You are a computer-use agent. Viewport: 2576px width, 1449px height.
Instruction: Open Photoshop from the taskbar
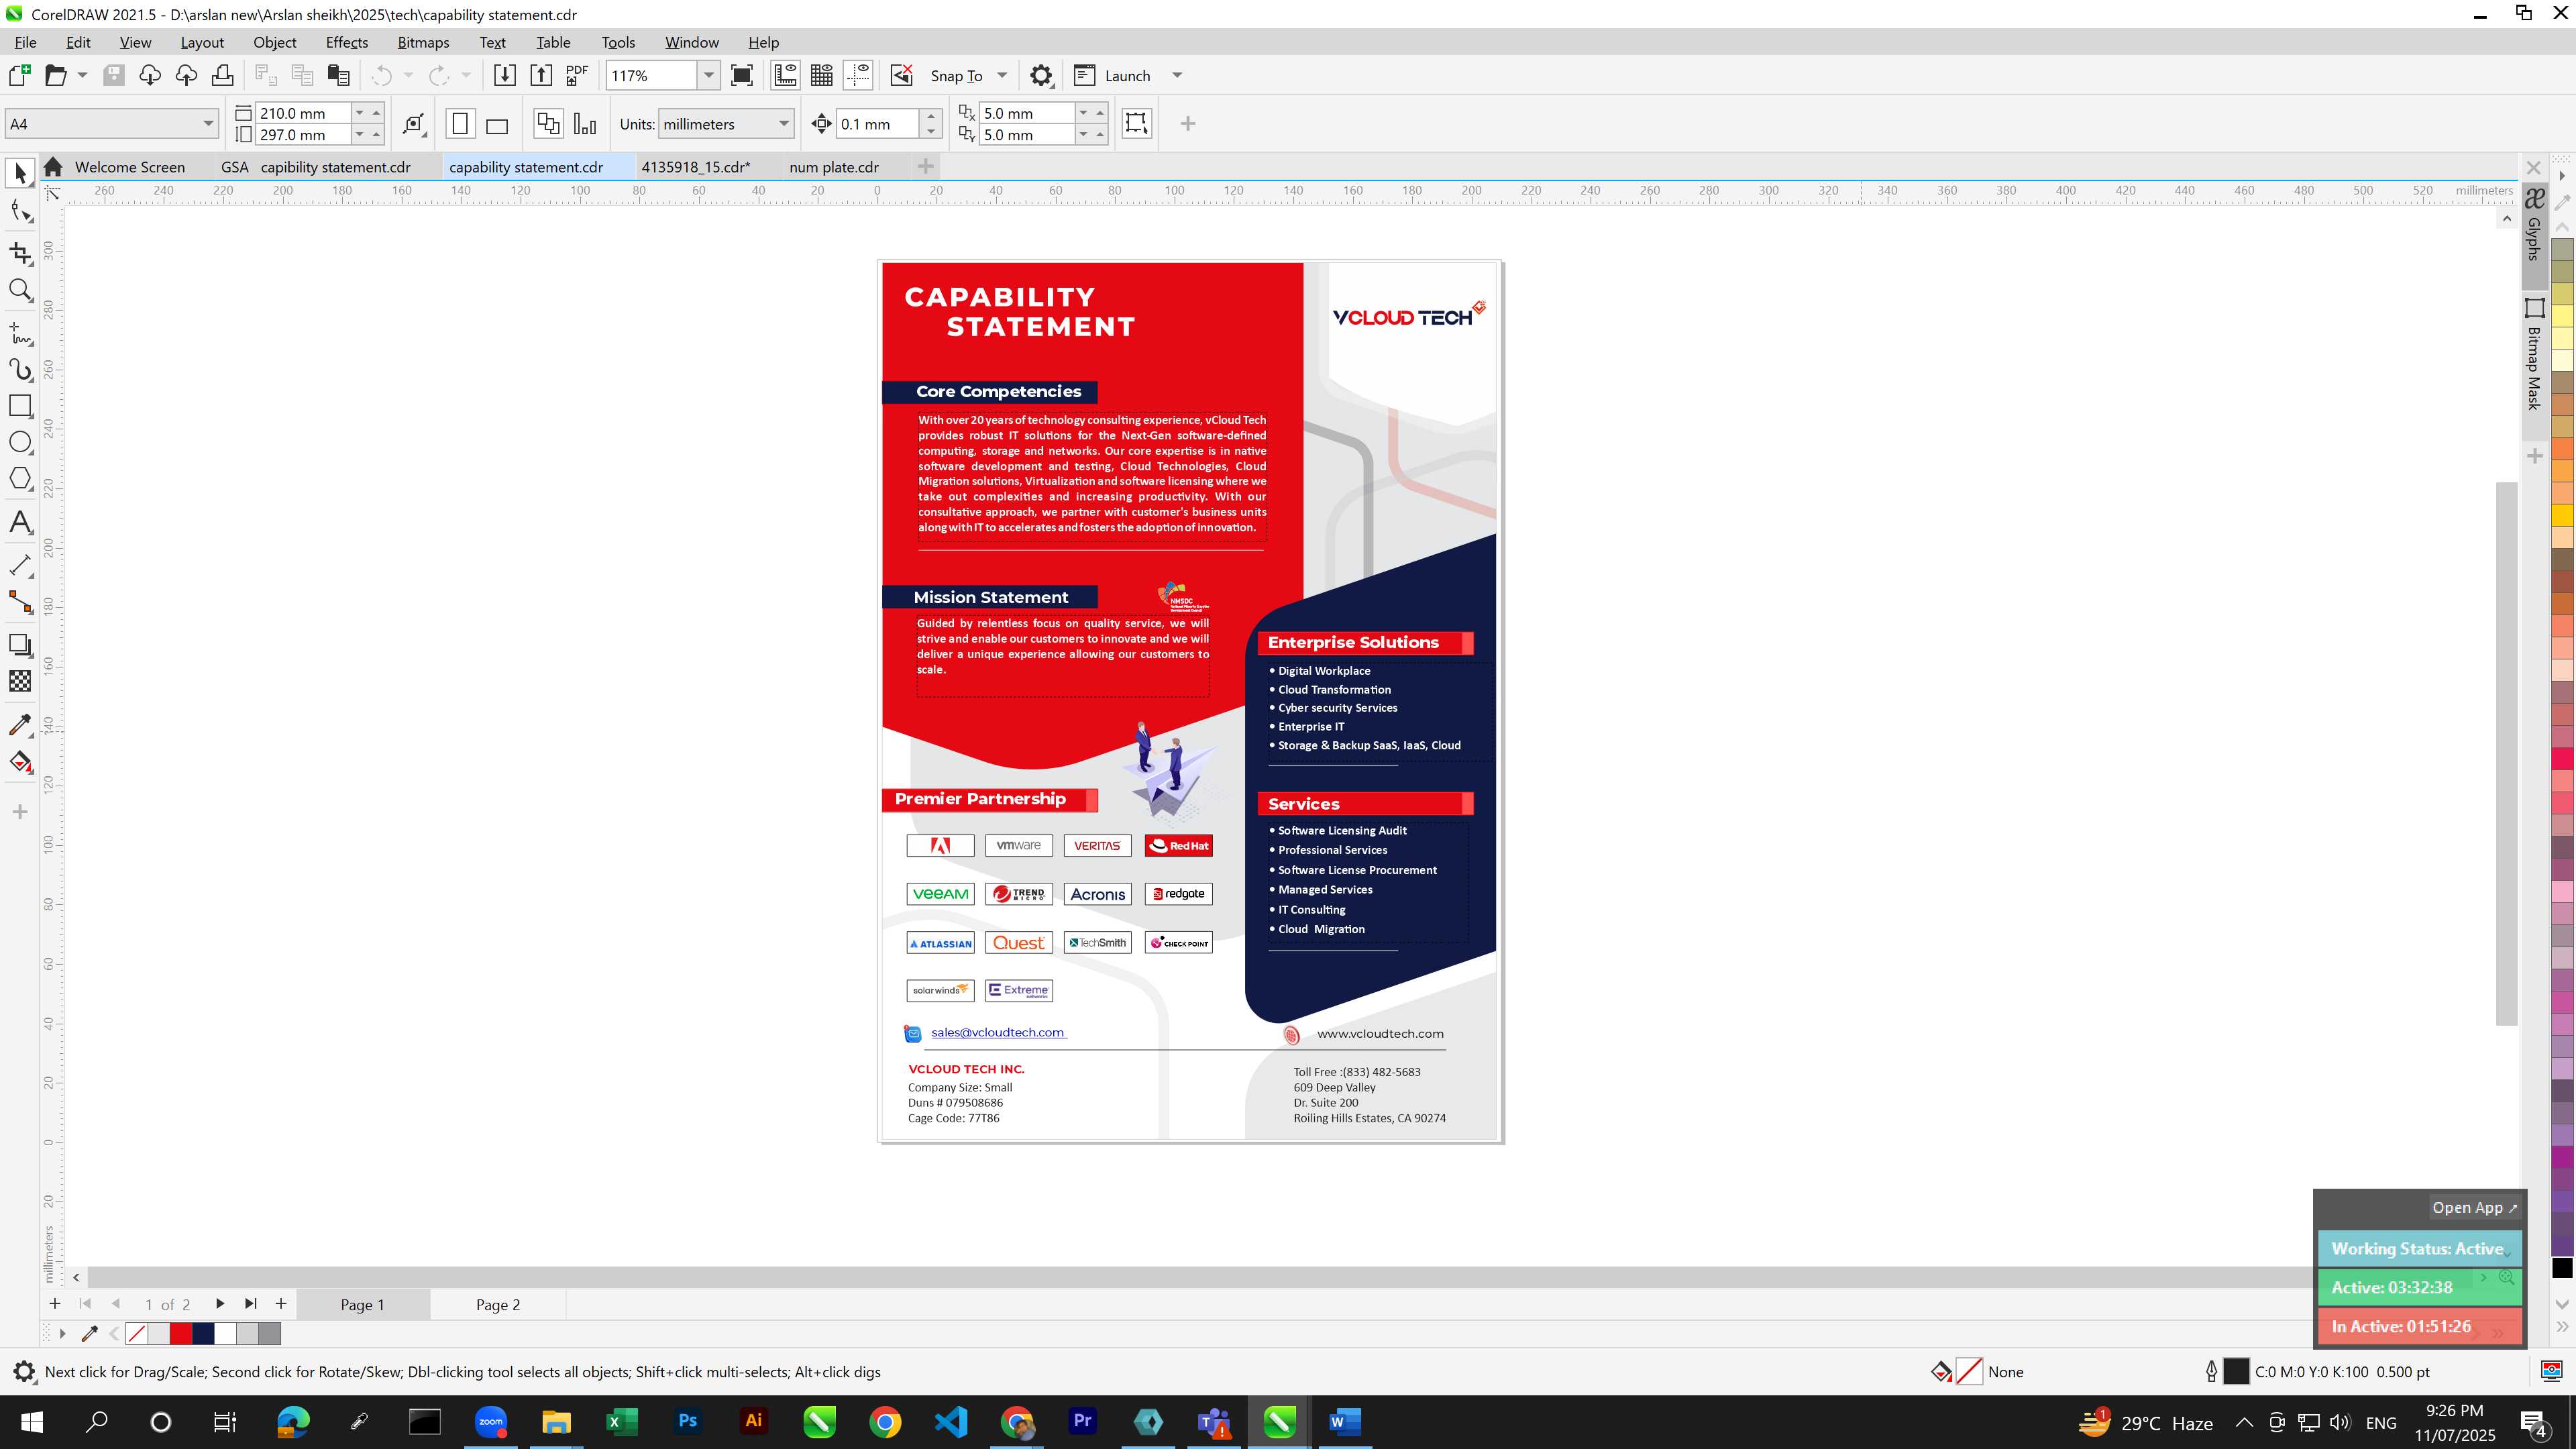[687, 1422]
